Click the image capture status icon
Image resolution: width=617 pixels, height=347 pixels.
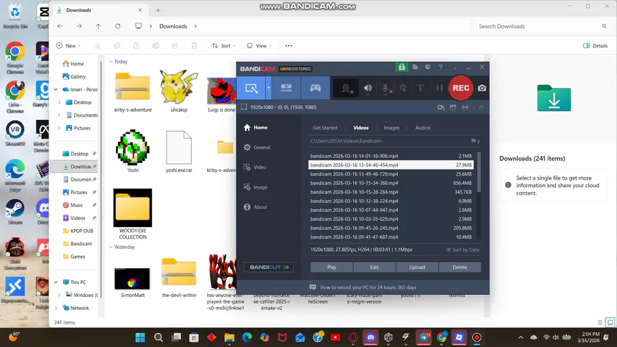[x=453, y=107]
